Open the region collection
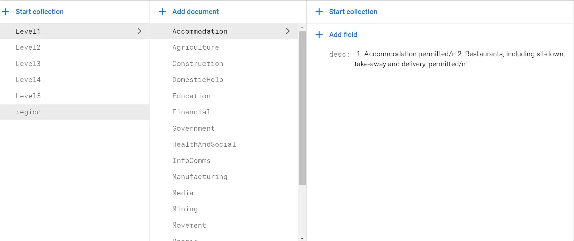 [28, 112]
